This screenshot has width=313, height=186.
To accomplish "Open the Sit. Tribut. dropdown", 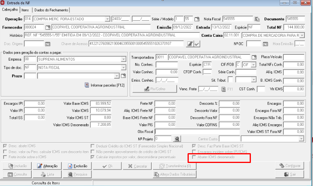I will tap(254, 80).
